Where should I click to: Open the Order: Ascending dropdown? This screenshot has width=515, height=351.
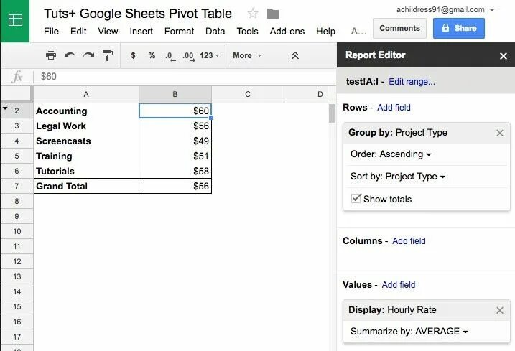click(391, 154)
